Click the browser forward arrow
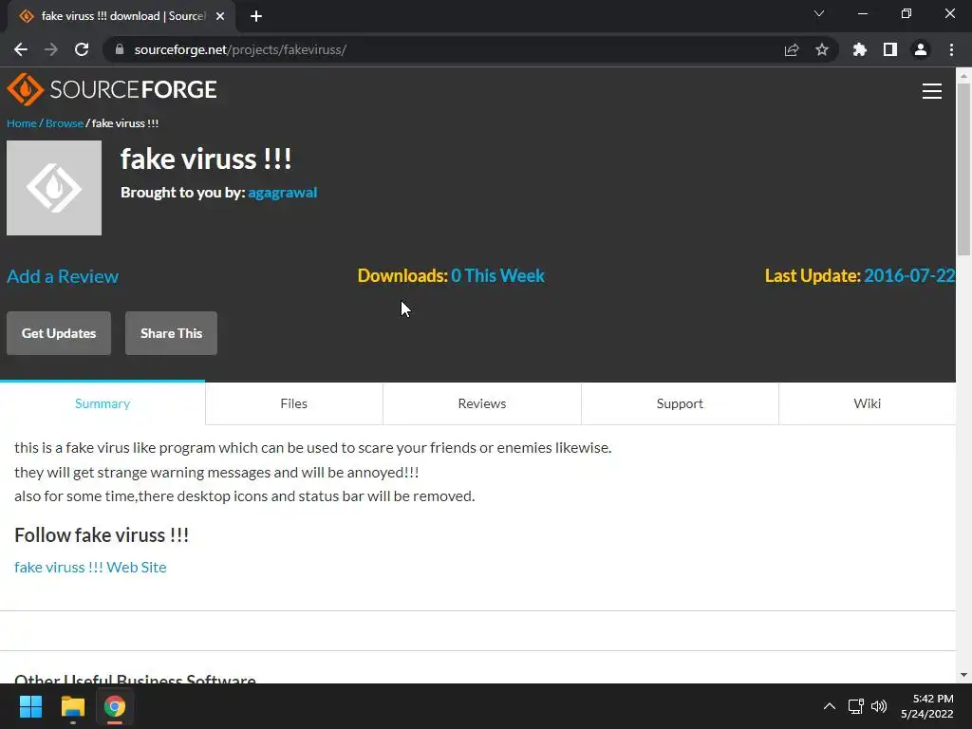 pyautogui.click(x=51, y=49)
